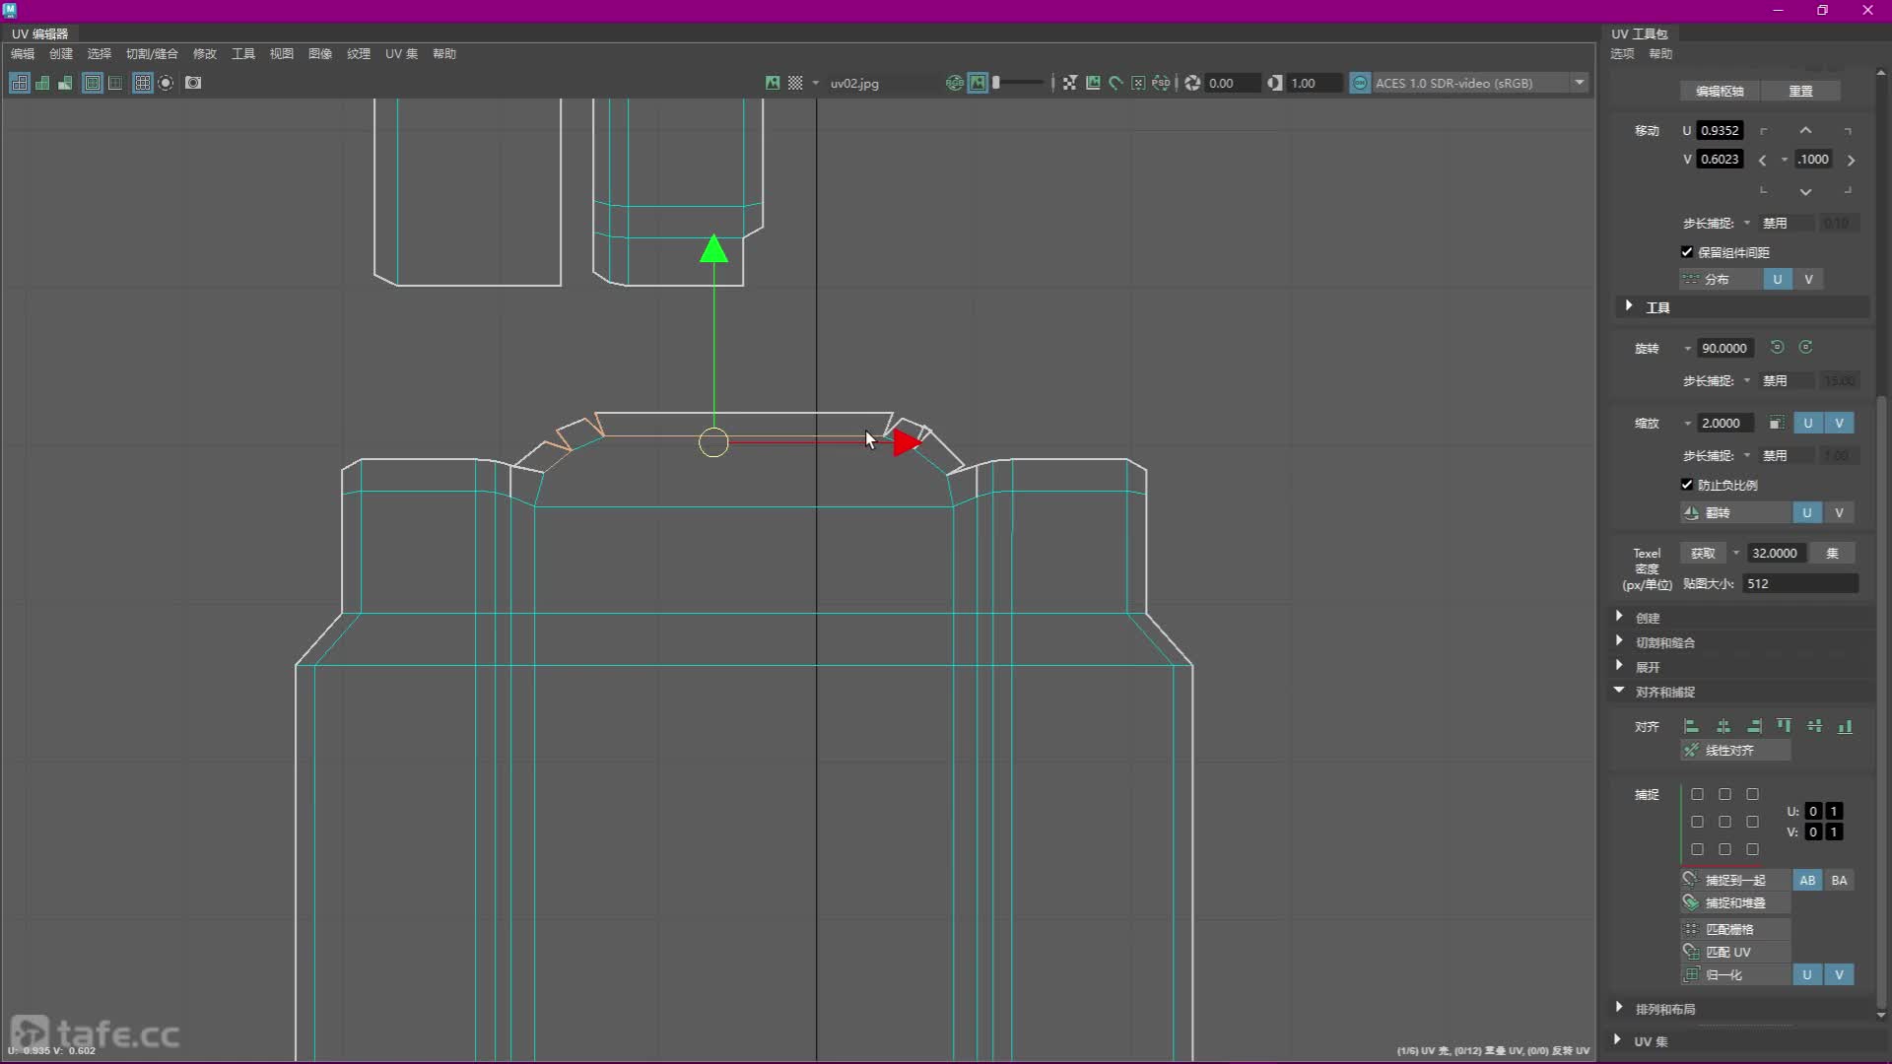
Task: Toggle the 保留组件间距 checkbox
Action: (1687, 252)
